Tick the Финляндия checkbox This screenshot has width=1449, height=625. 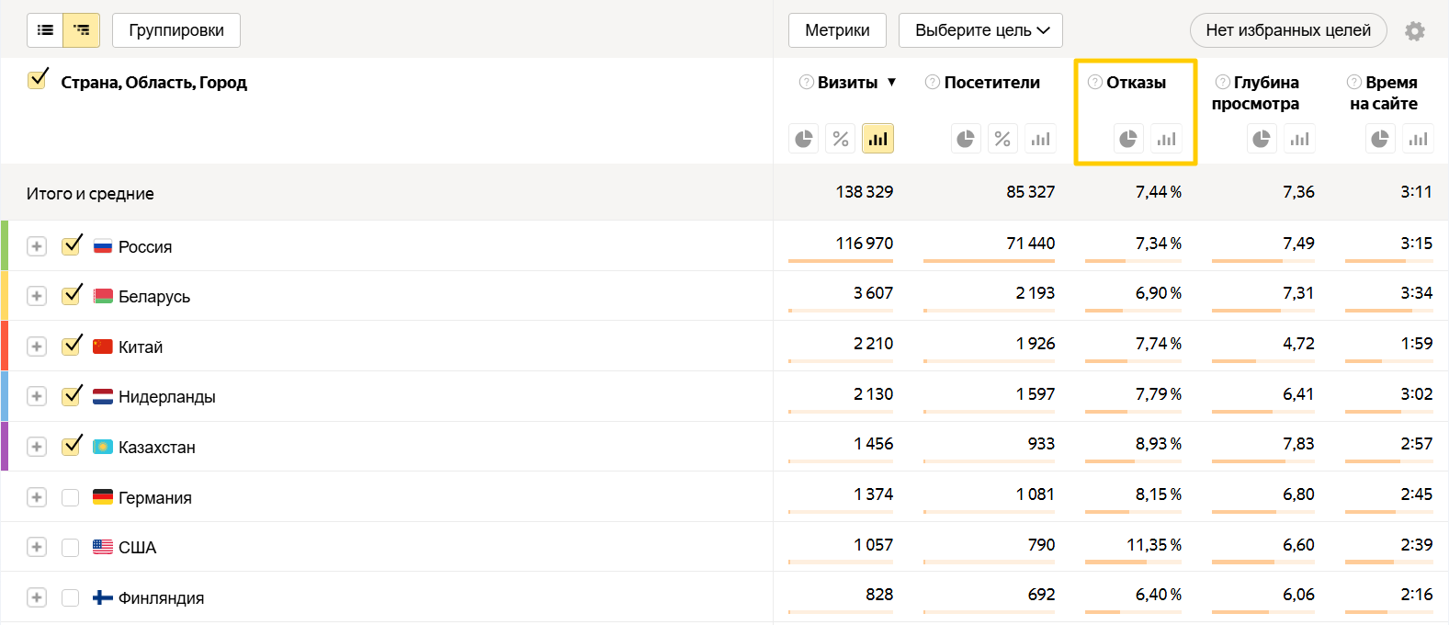click(x=71, y=597)
